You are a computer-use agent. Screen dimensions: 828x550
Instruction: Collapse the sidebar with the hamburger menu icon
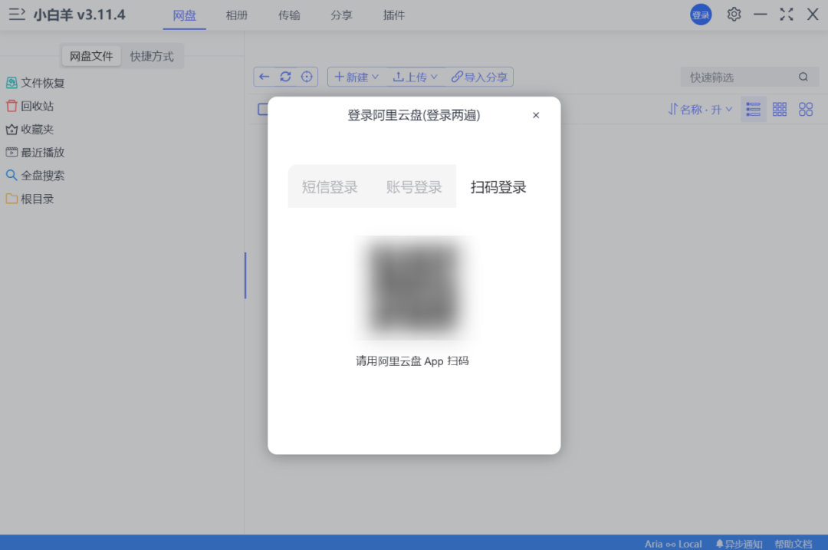(17, 15)
